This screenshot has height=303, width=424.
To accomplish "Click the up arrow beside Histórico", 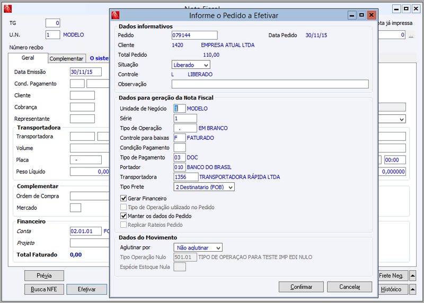I will pos(413,289).
